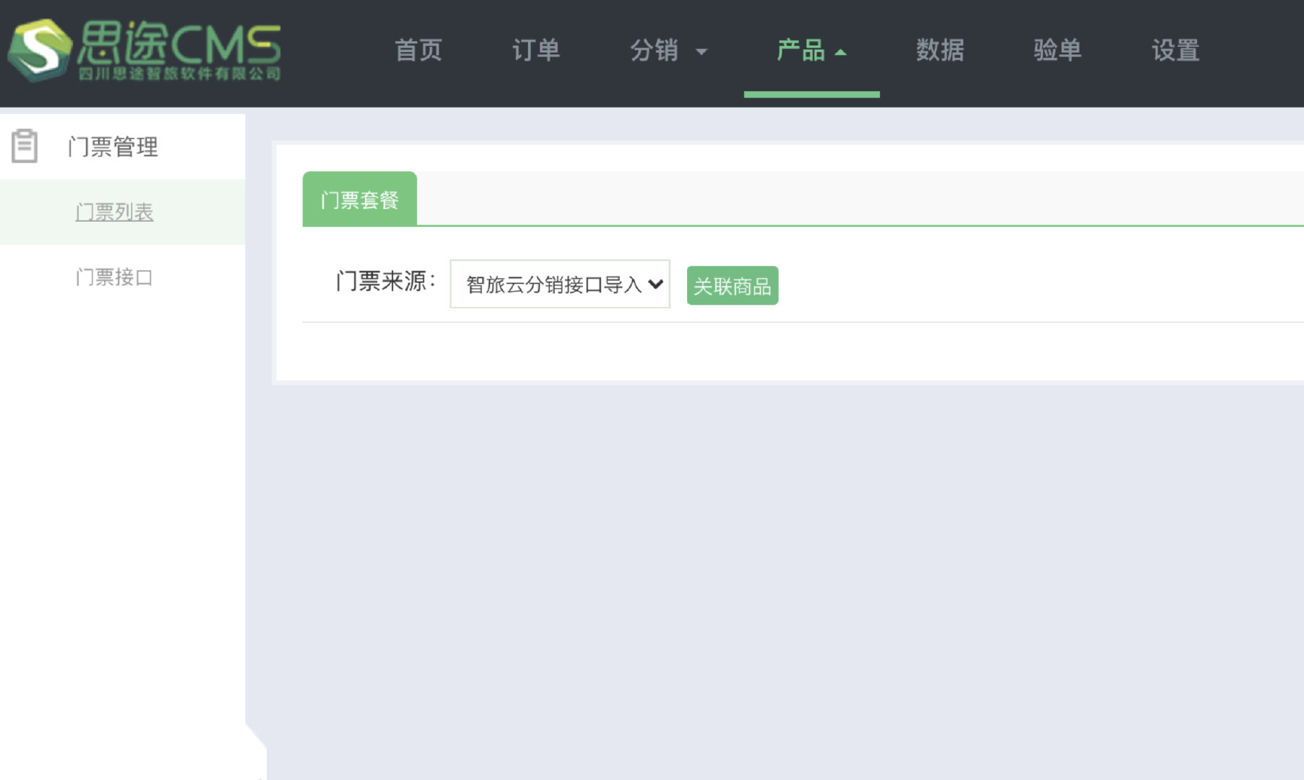The width and height of the screenshot is (1304, 780).
Task: Click the clipboard icon beside 门票管理
Action: click(25, 146)
